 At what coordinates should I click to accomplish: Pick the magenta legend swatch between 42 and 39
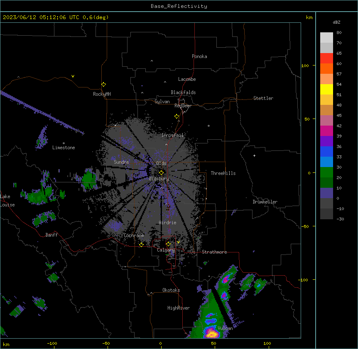point(326,131)
